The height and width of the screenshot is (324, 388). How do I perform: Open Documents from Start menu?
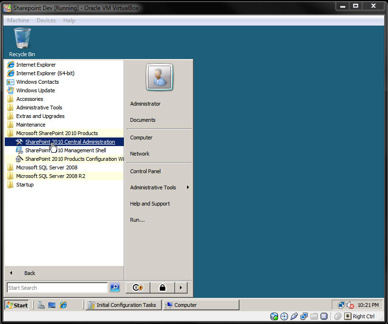tap(143, 120)
